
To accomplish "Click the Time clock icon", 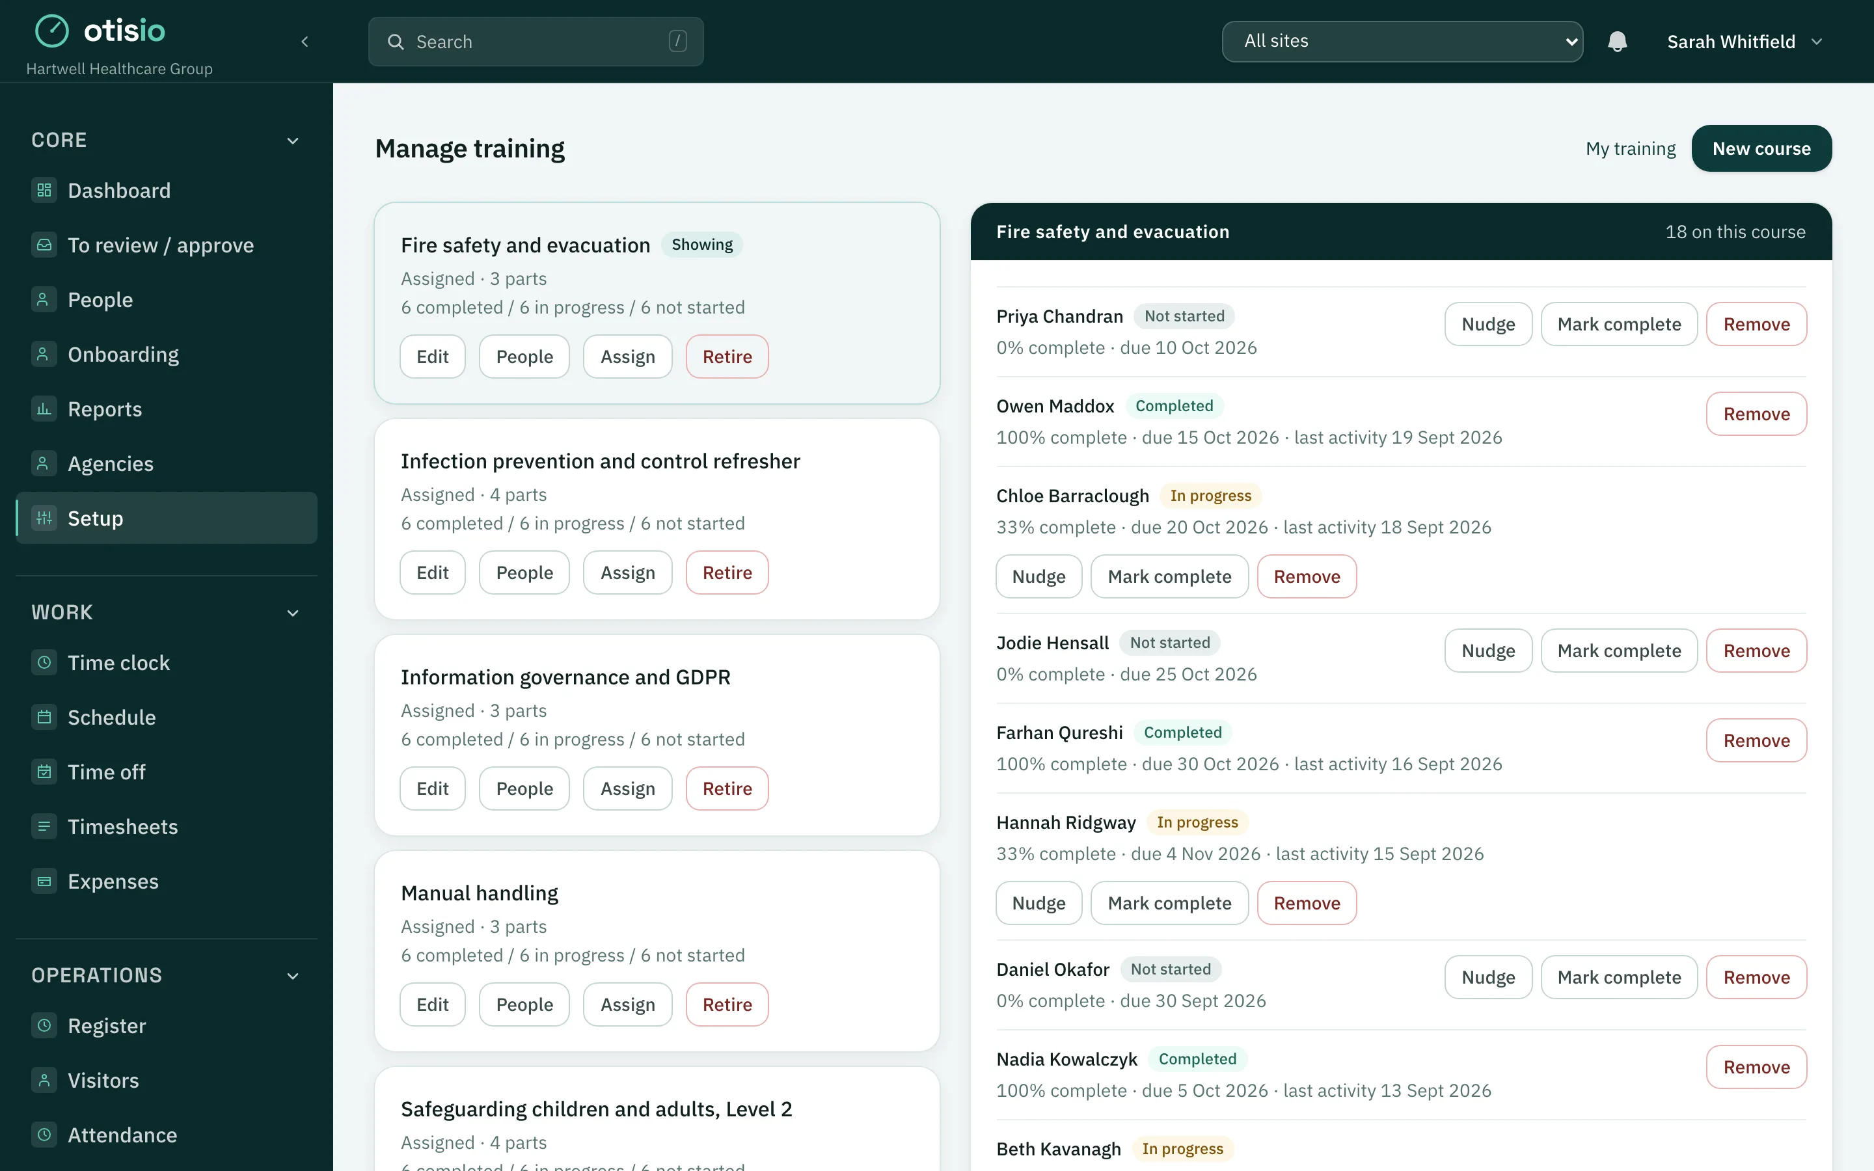I will (44, 662).
